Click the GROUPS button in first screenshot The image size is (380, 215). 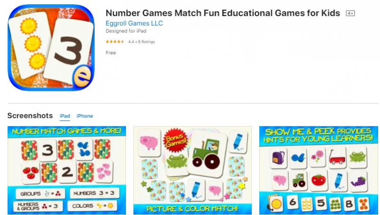point(40,194)
